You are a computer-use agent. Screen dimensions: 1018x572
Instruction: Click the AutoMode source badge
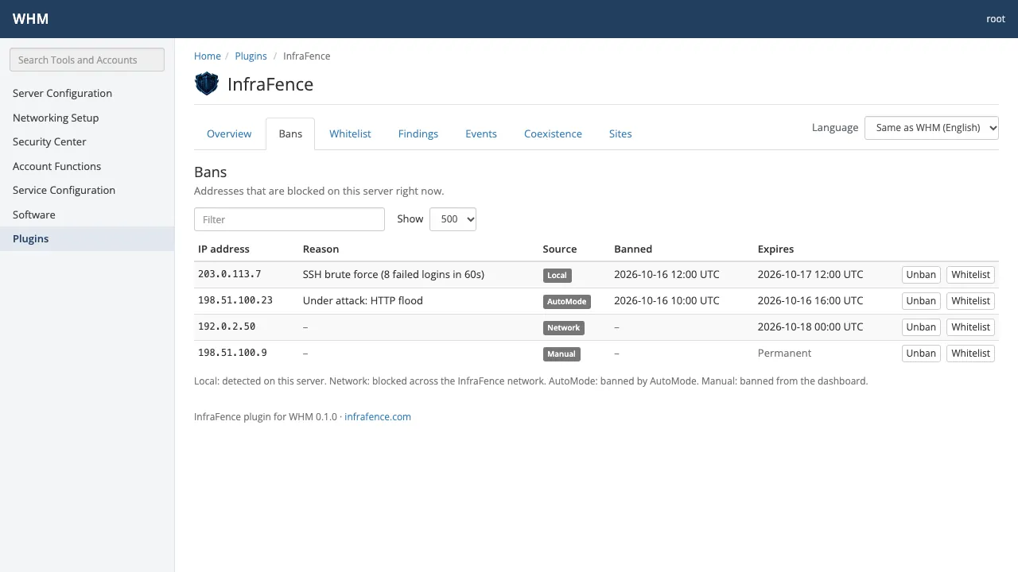pyautogui.click(x=567, y=302)
